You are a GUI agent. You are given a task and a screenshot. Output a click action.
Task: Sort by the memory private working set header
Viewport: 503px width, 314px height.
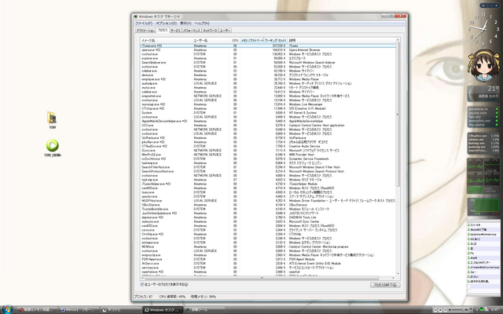coord(263,40)
